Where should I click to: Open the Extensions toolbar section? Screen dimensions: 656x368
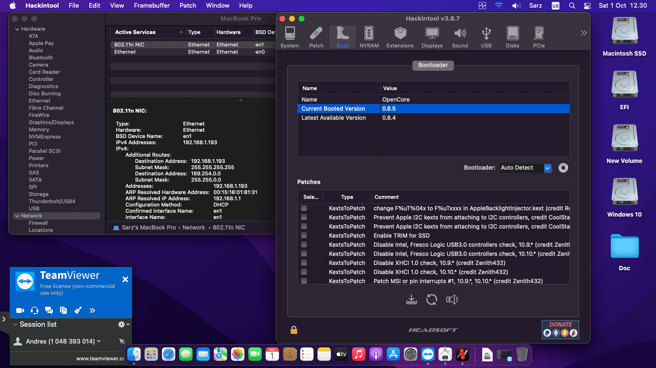(400, 37)
